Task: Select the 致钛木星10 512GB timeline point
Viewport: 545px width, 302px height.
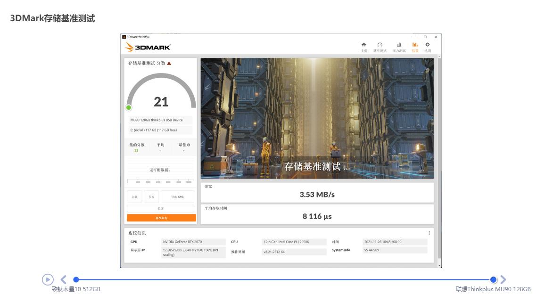Action: 76,280
